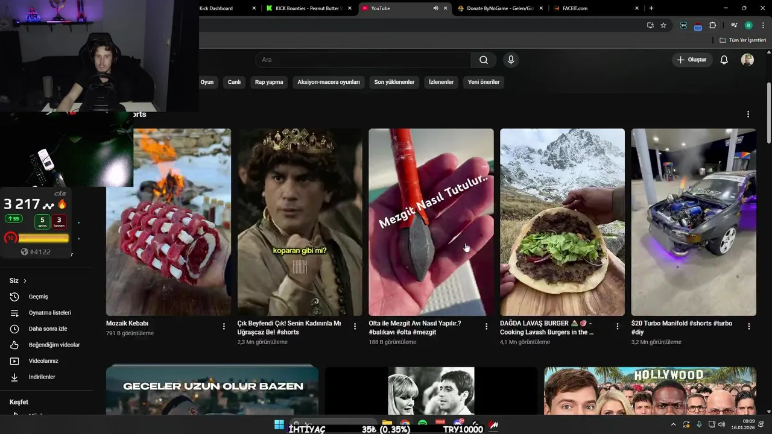This screenshot has height=434, width=772.
Task: Open $20 Turbo Manifold title link
Action: pyautogui.click(x=682, y=327)
